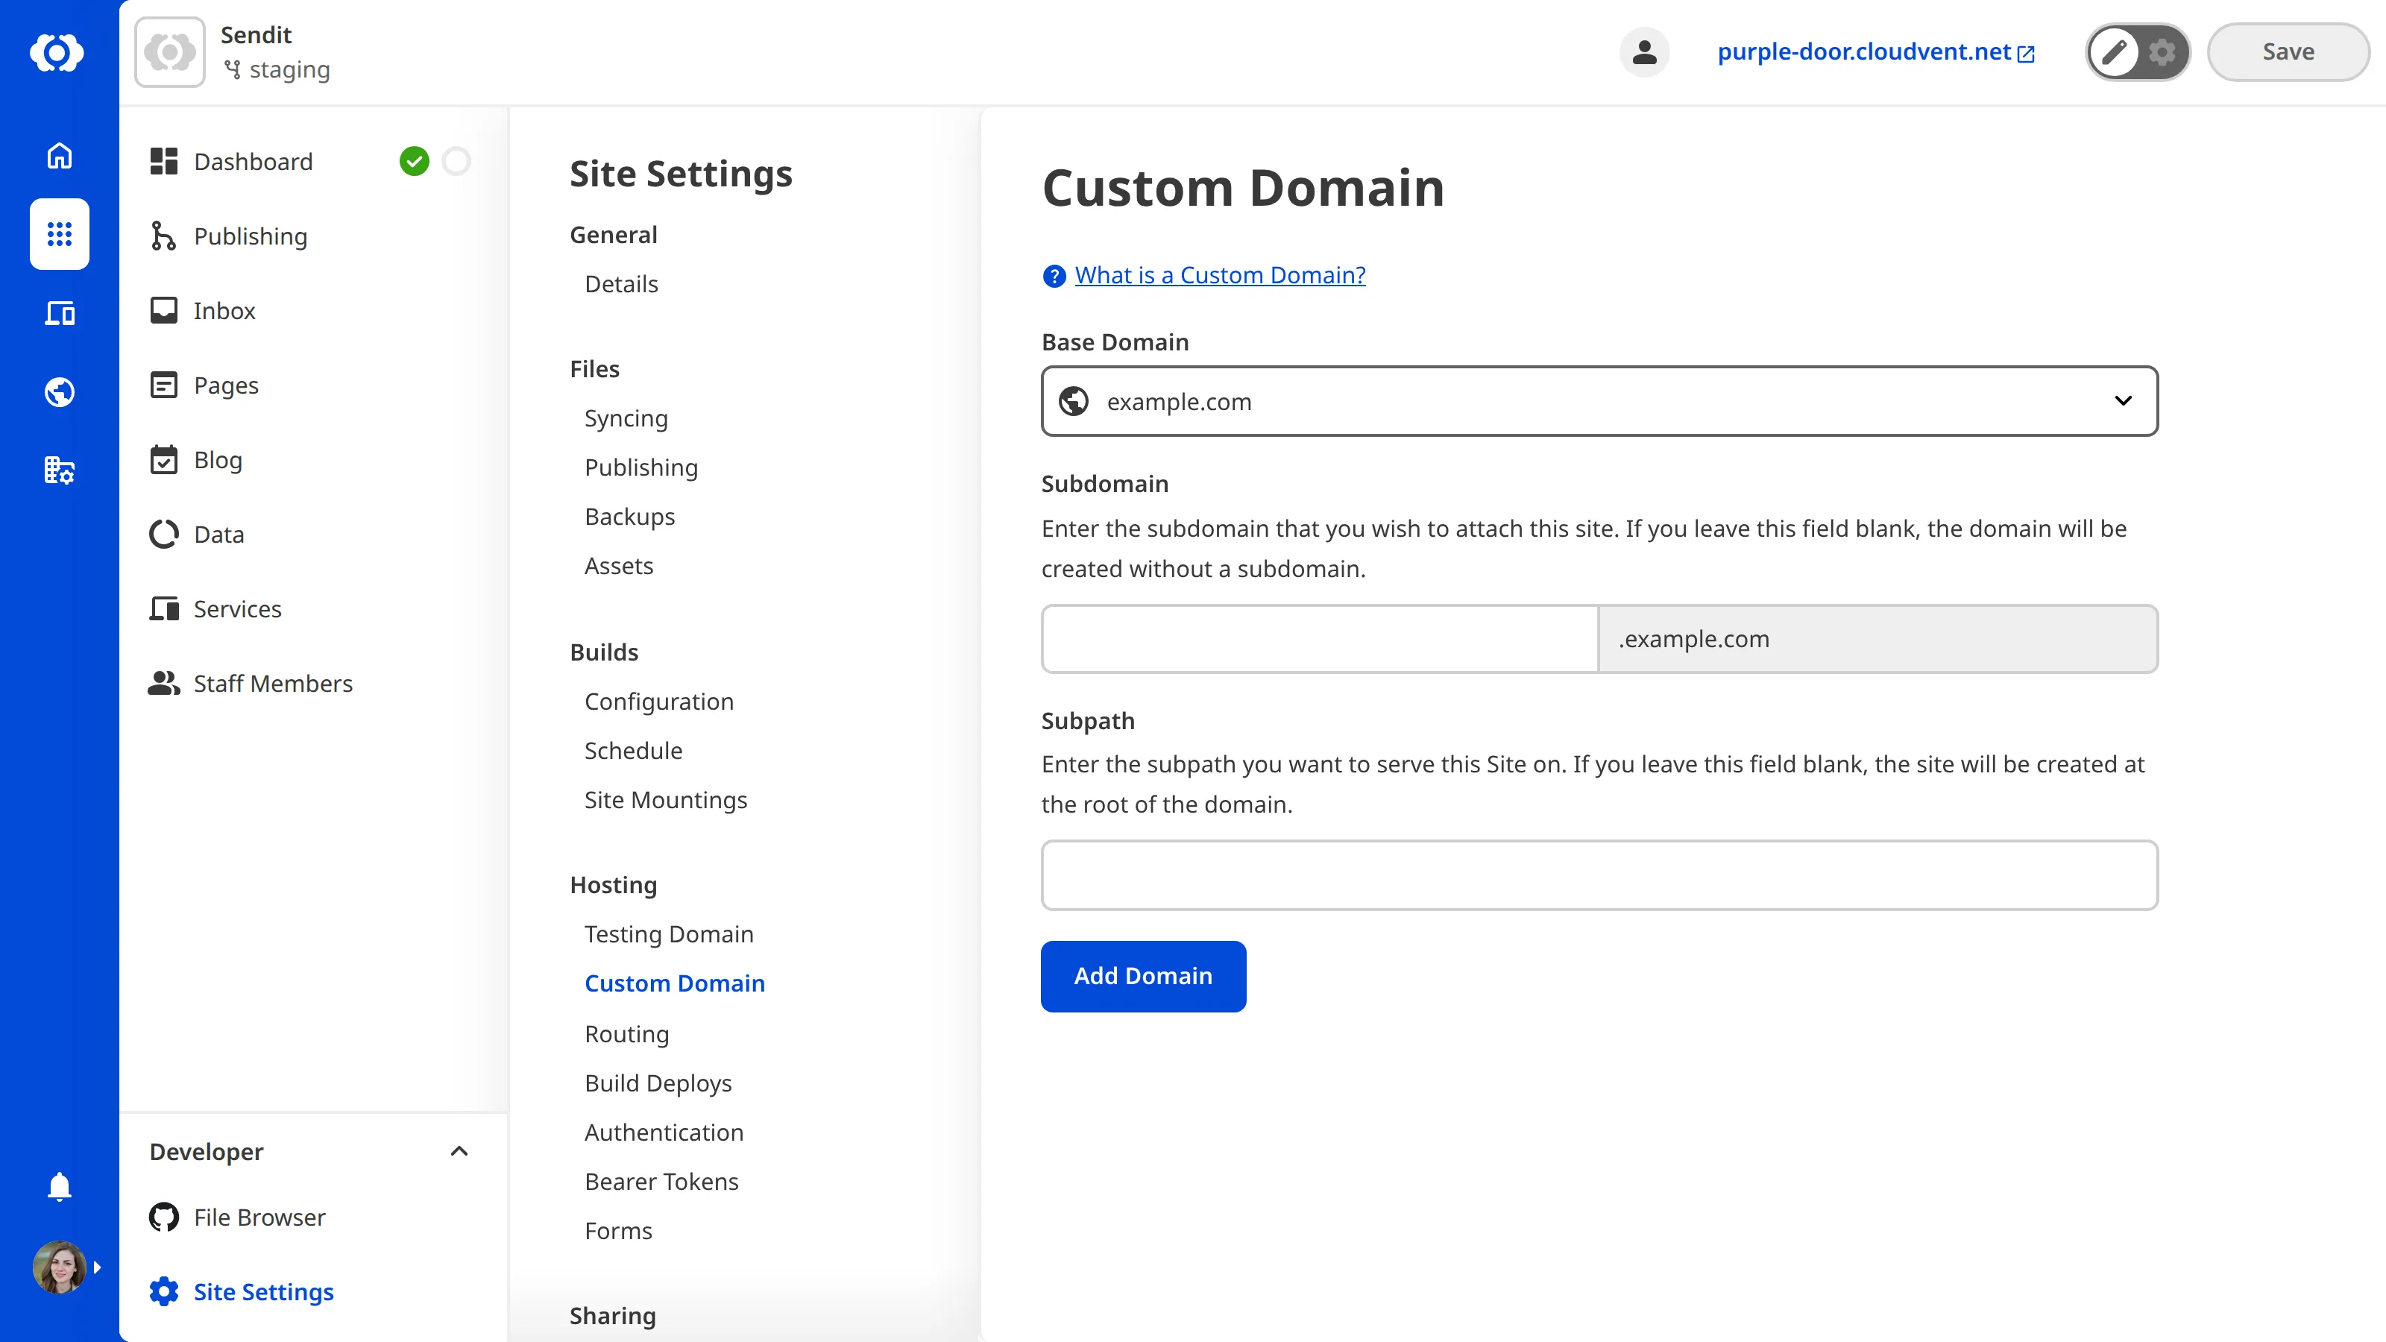Collapse the Developer section
The height and width of the screenshot is (1342, 2386).
coord(459,1151)
